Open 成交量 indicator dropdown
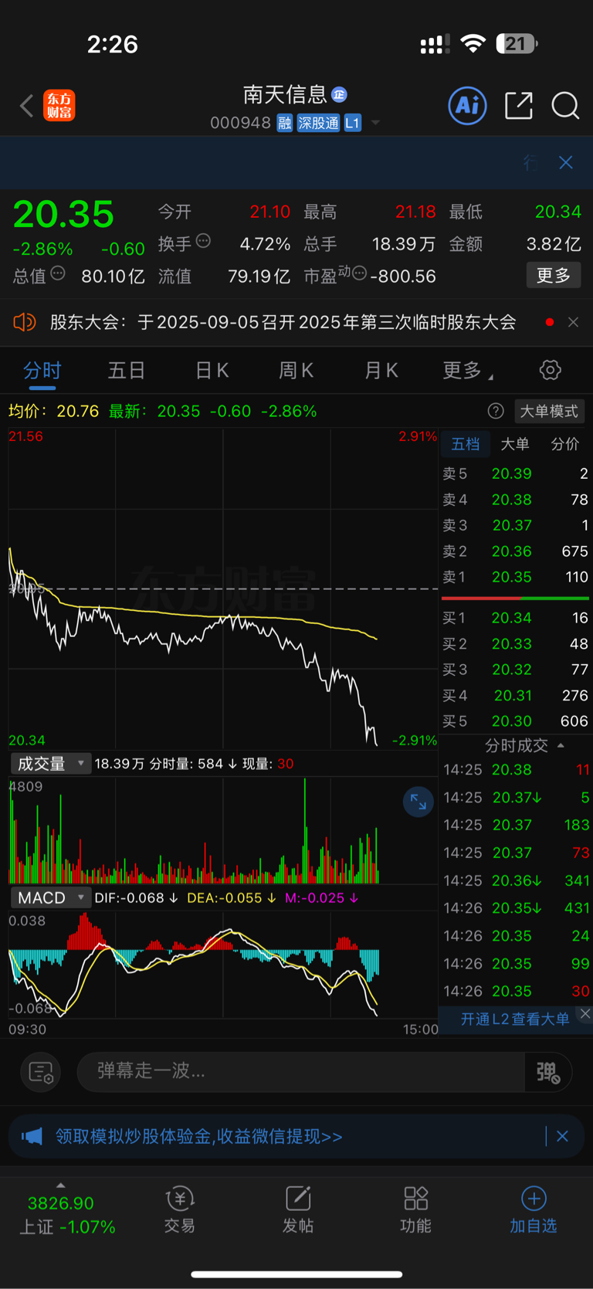Screen dimensions: 593x1289 (51, 764)
